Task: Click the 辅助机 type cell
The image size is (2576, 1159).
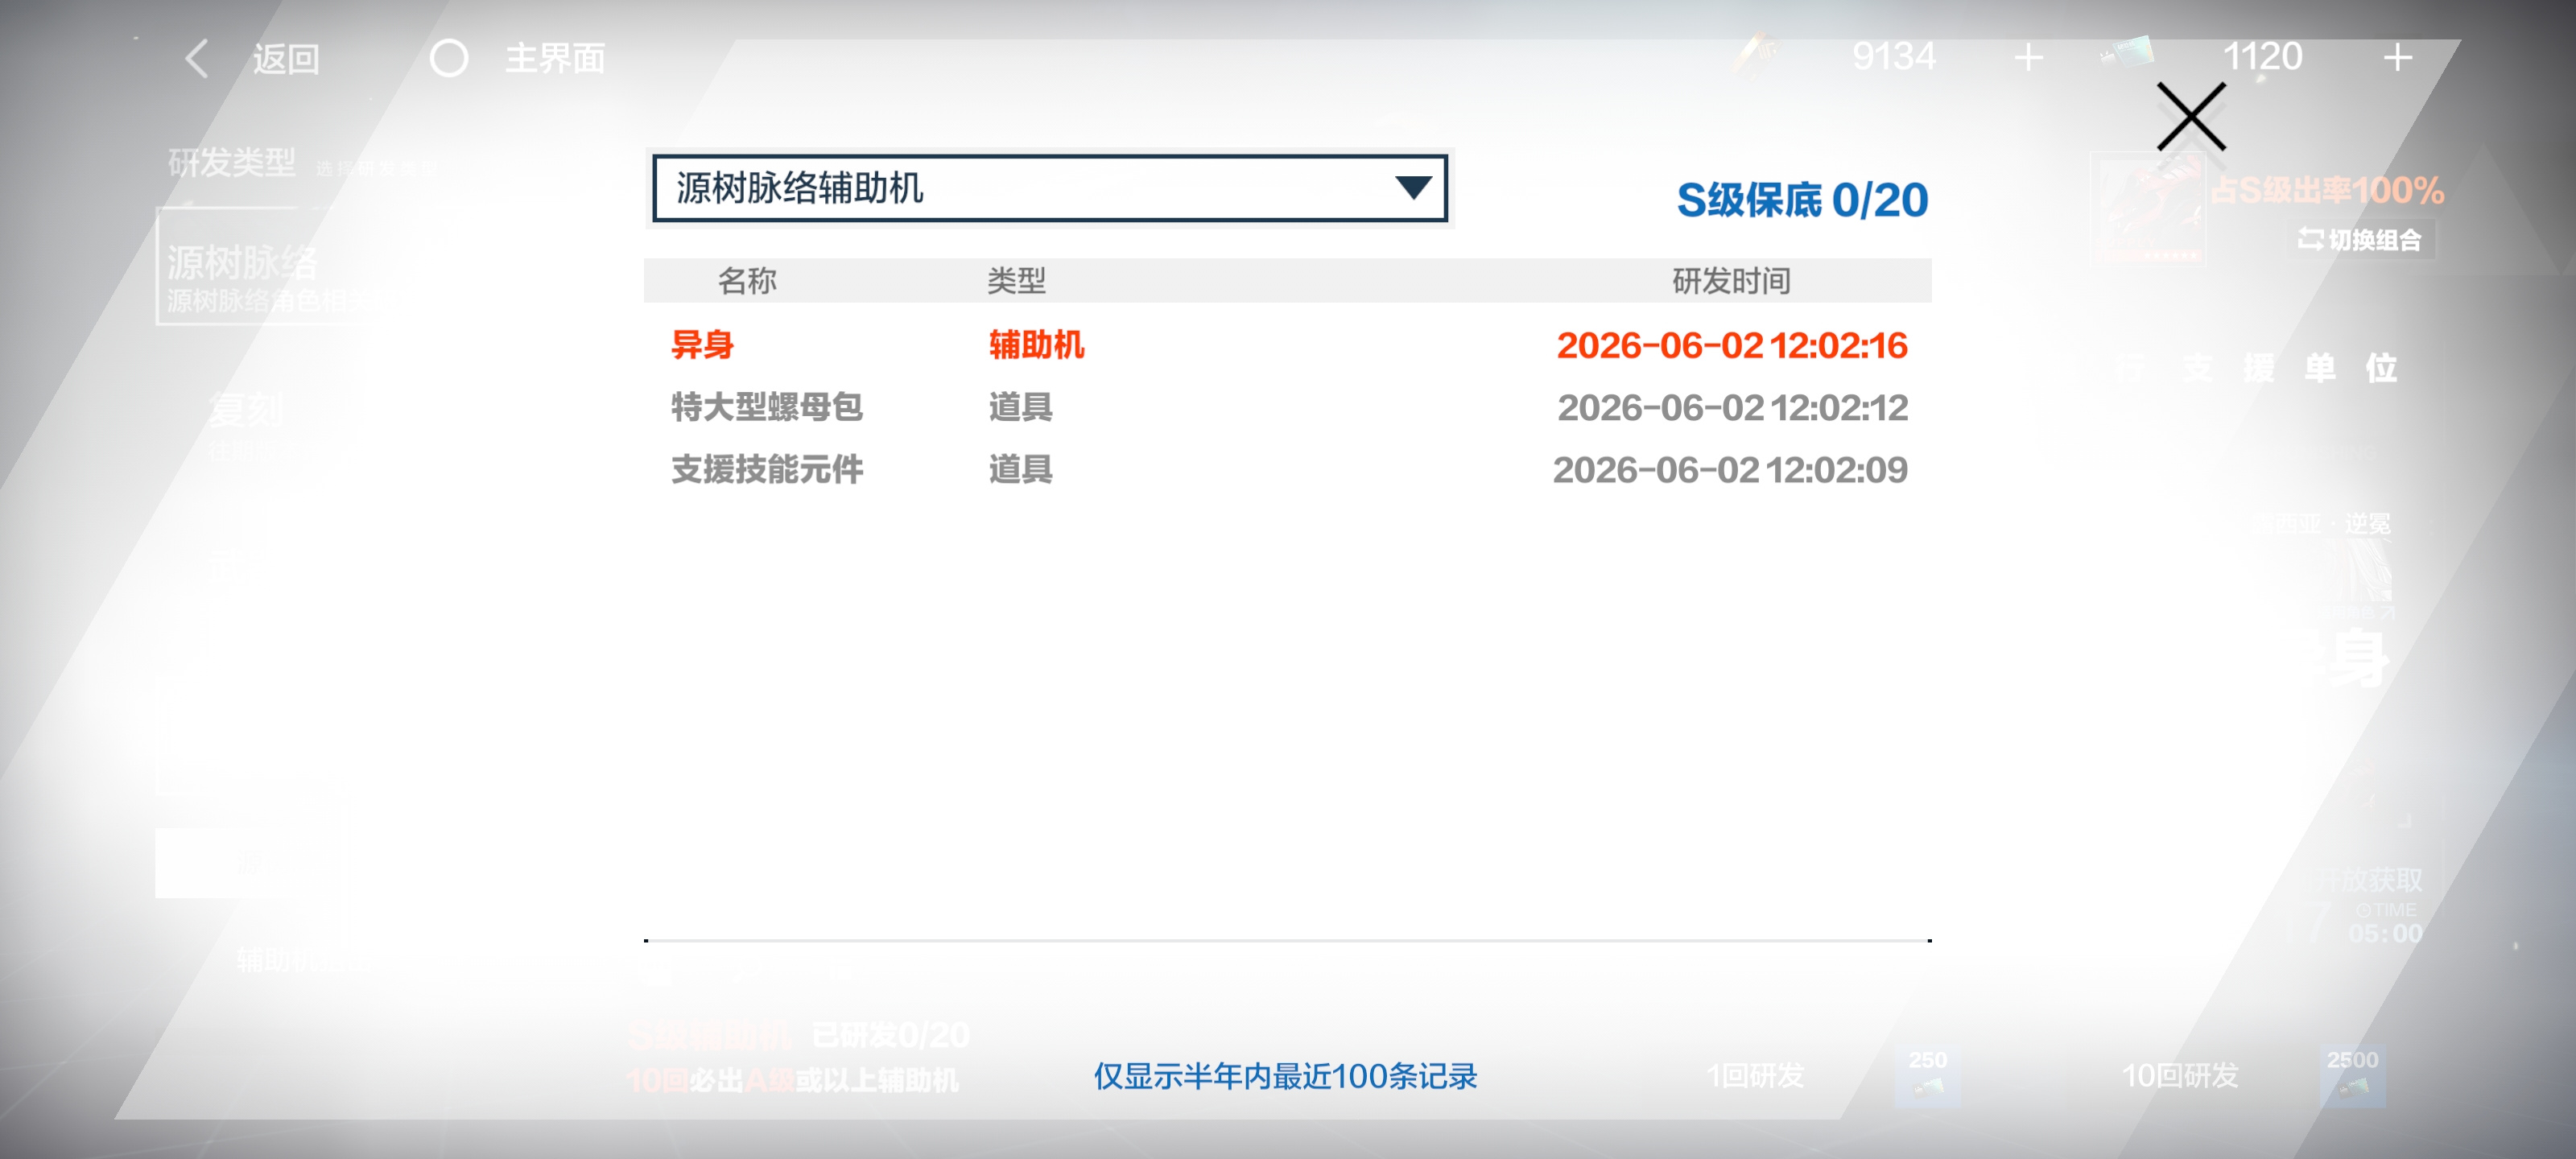Action: coord(1037,345)
